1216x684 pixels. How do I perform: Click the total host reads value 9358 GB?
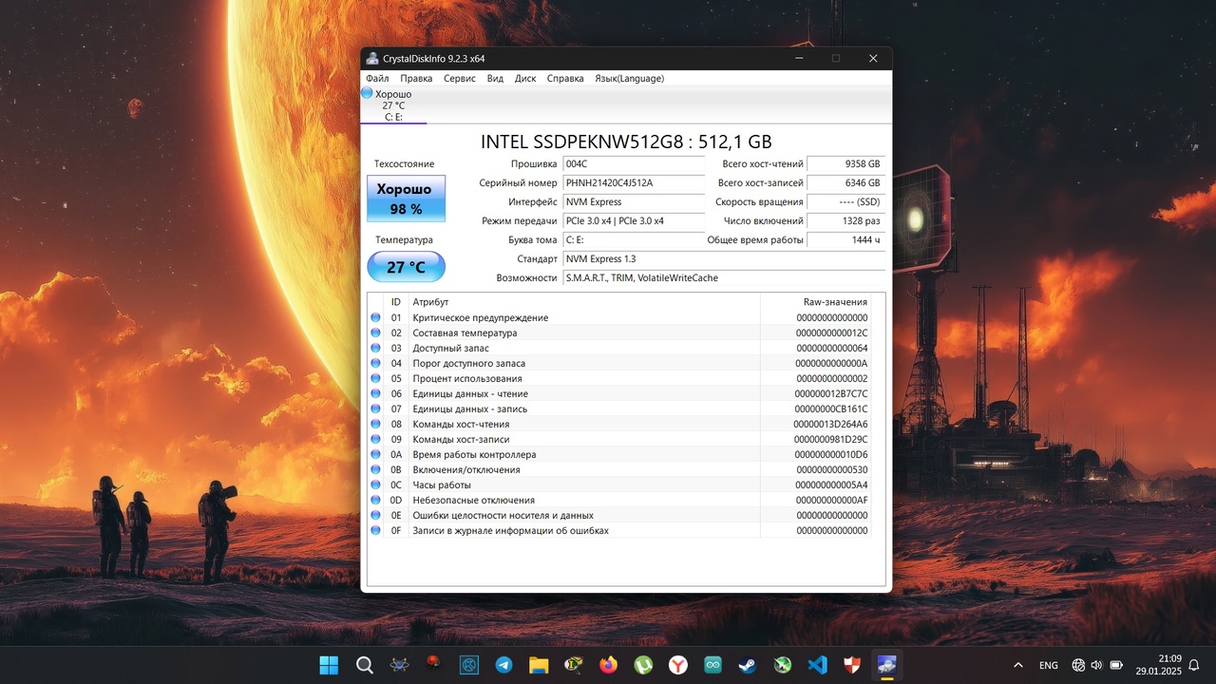click(x=845, y=163)
